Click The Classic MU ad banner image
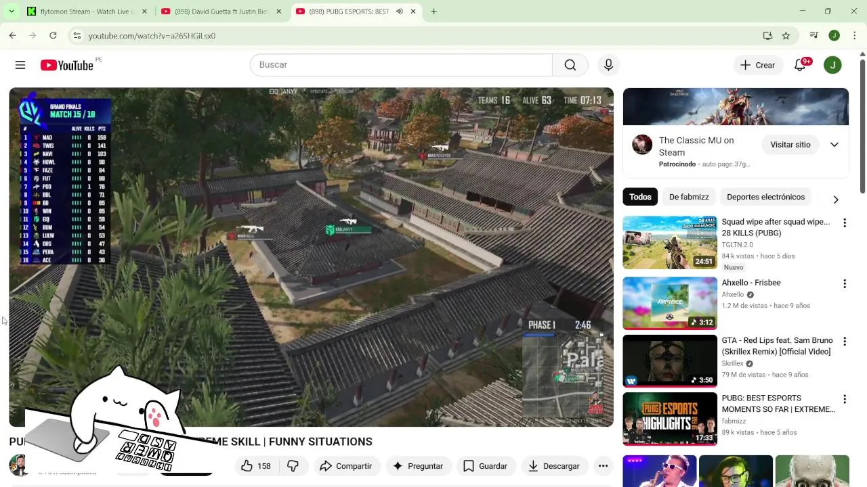This screenshot has width=867, height=487. pyautogui.click(x=736, y=106)
